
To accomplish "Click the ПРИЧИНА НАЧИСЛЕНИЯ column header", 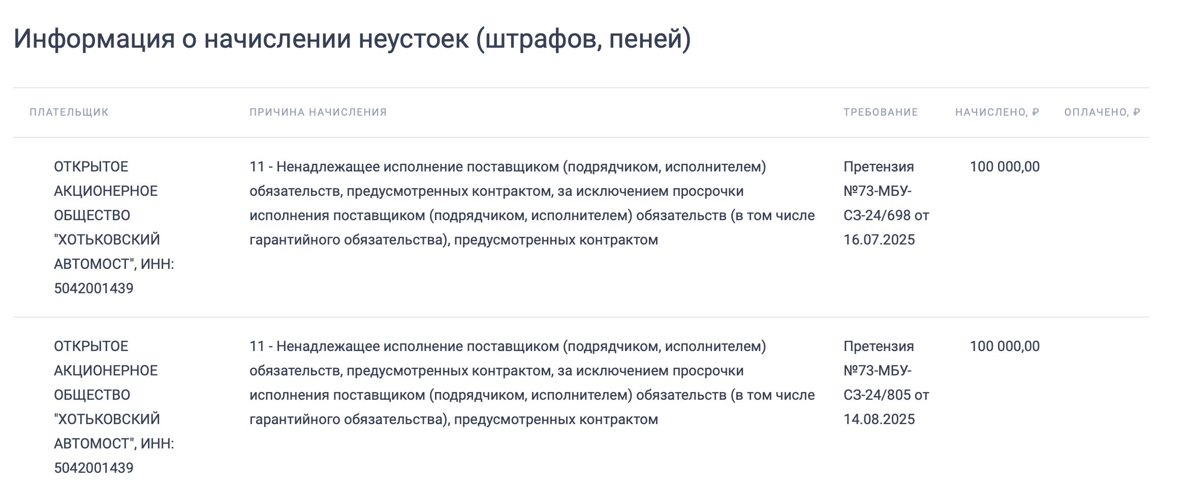I will 318,112.
